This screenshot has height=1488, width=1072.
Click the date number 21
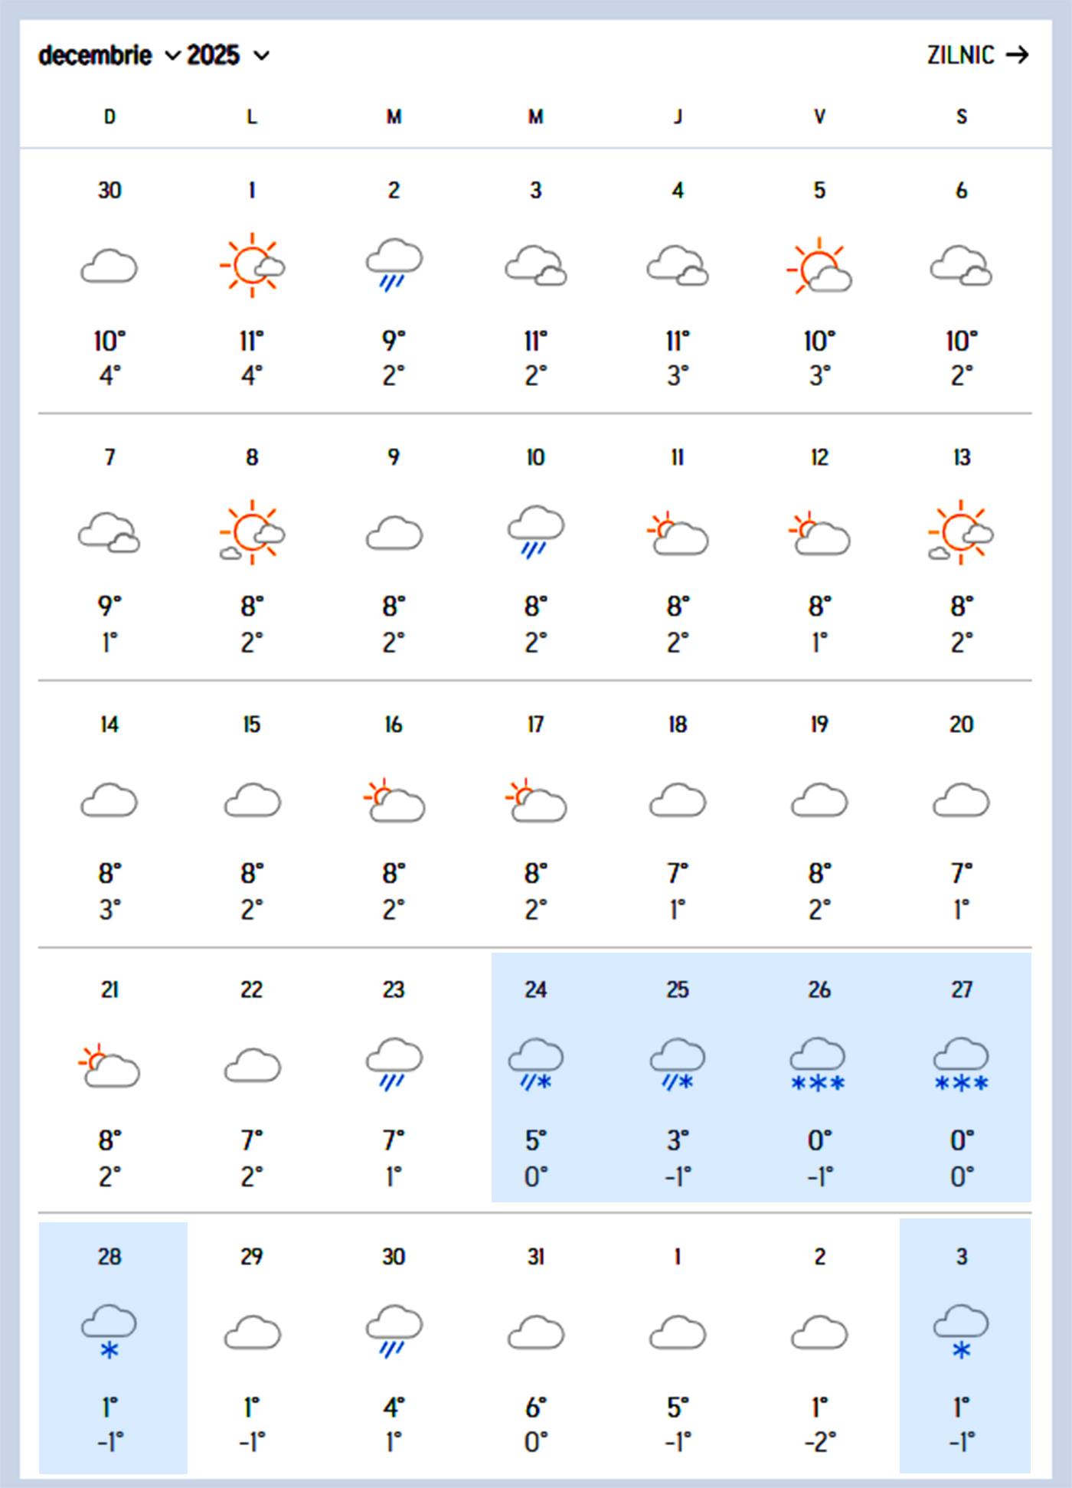[x=109, y=990]
